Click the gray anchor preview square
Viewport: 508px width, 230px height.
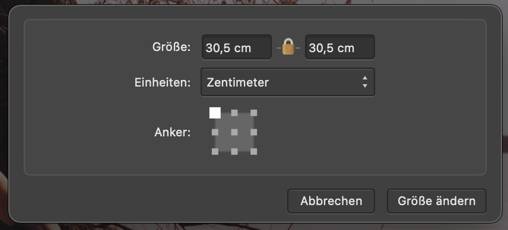click(x=234, y=132)
